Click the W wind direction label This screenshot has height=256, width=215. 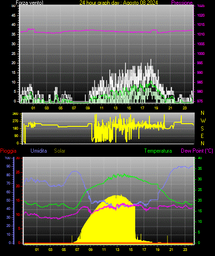coord(203,121)
